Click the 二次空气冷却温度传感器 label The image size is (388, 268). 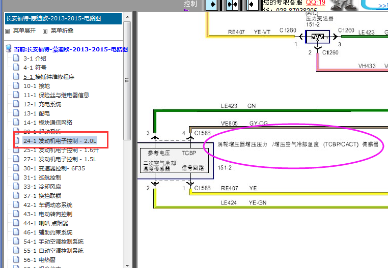(159, 166)
